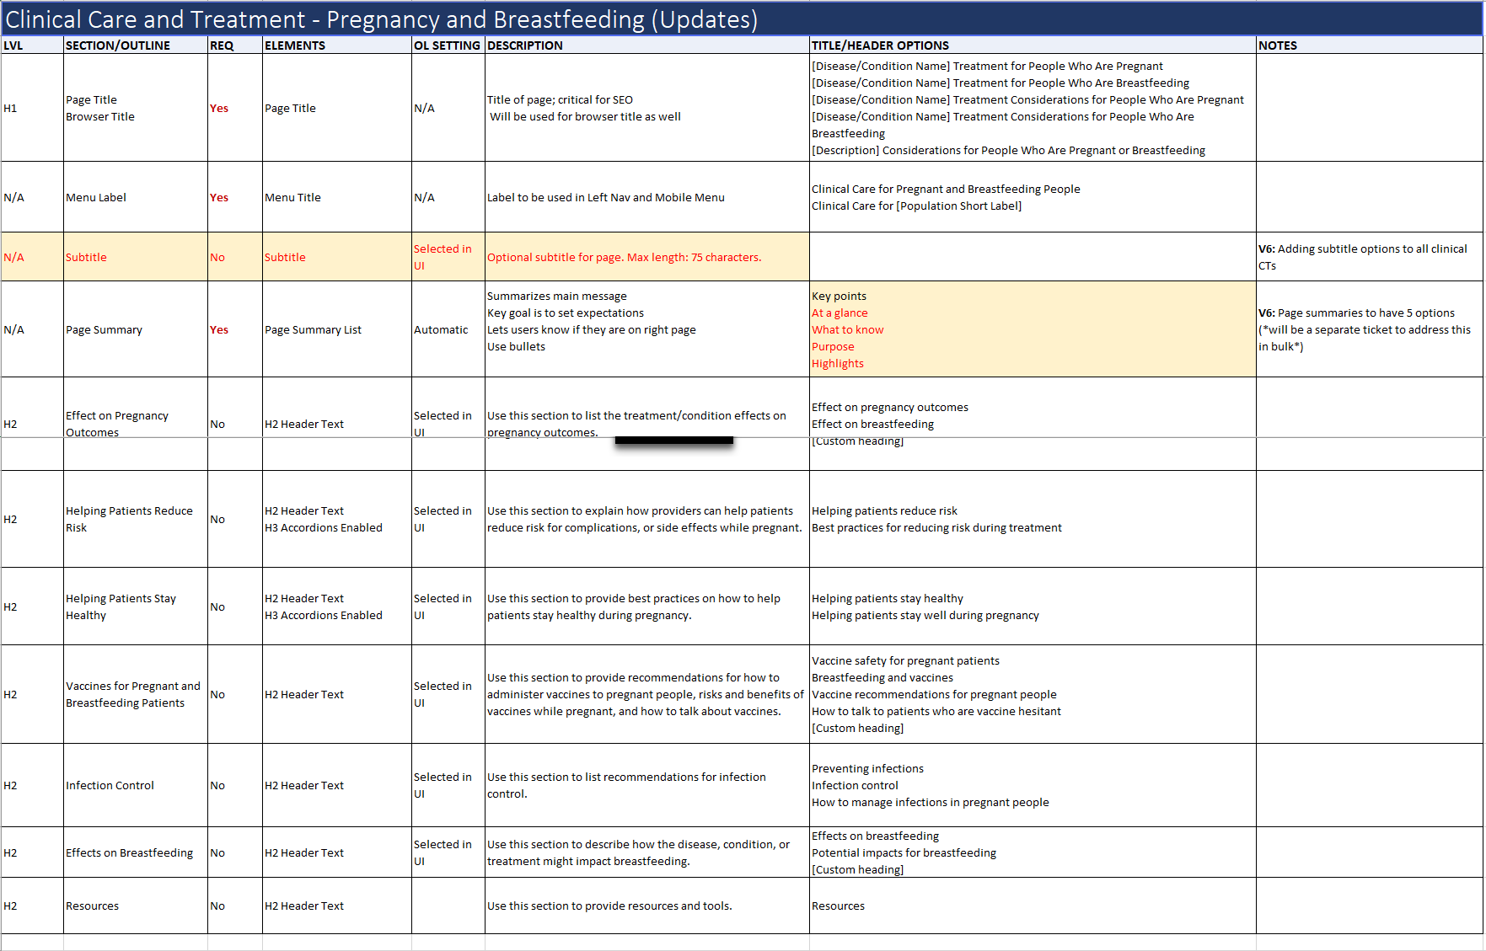Image resolution: width=1486 pixels, height=951 pixels.
Task: Select 'Use this section to explain how providers can help' cell
Action: [x=647, y=519]
